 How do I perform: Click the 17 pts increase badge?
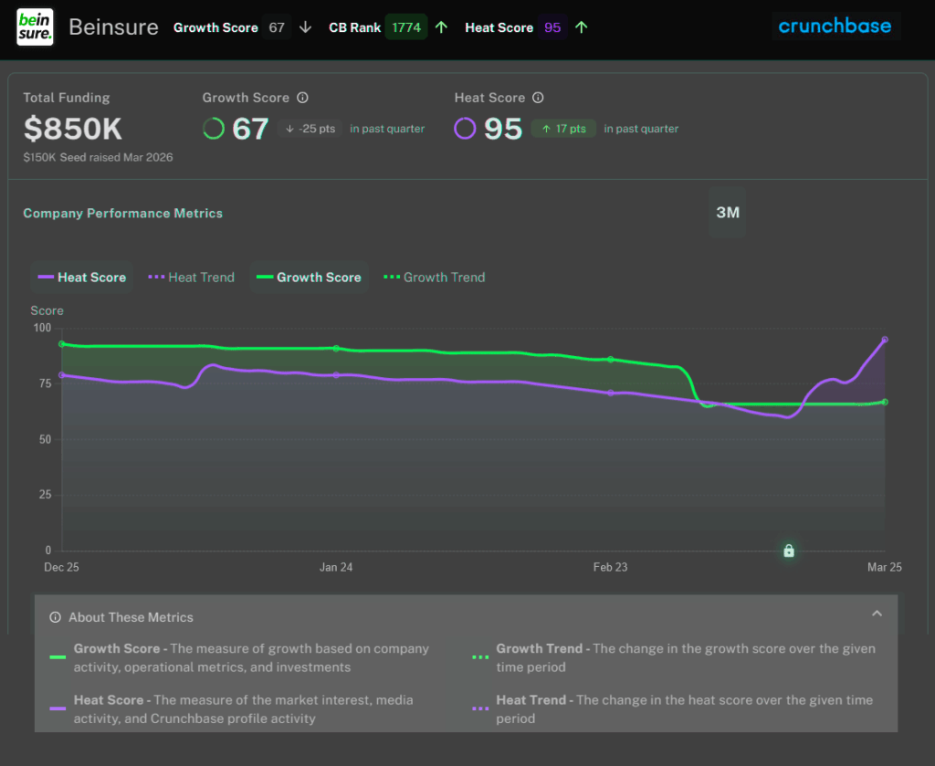click(562, 129)
